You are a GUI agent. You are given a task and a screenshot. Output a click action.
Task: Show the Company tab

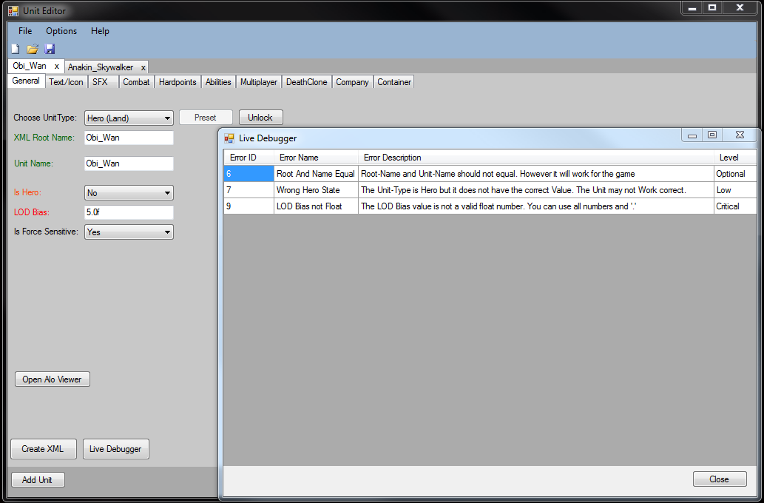(352, 82)
